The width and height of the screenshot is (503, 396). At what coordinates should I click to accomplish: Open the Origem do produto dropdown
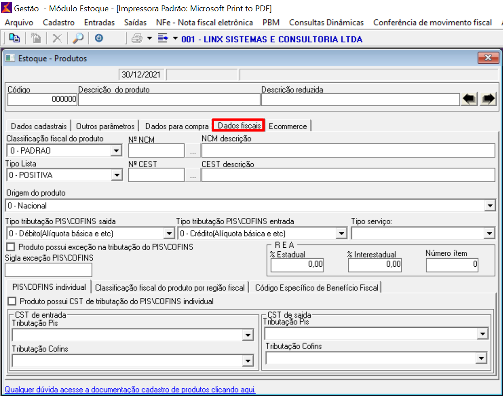click(x=489, y=206)
